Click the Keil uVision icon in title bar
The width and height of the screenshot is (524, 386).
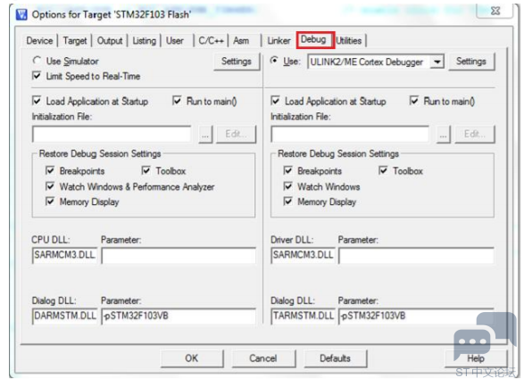[21, 14]
